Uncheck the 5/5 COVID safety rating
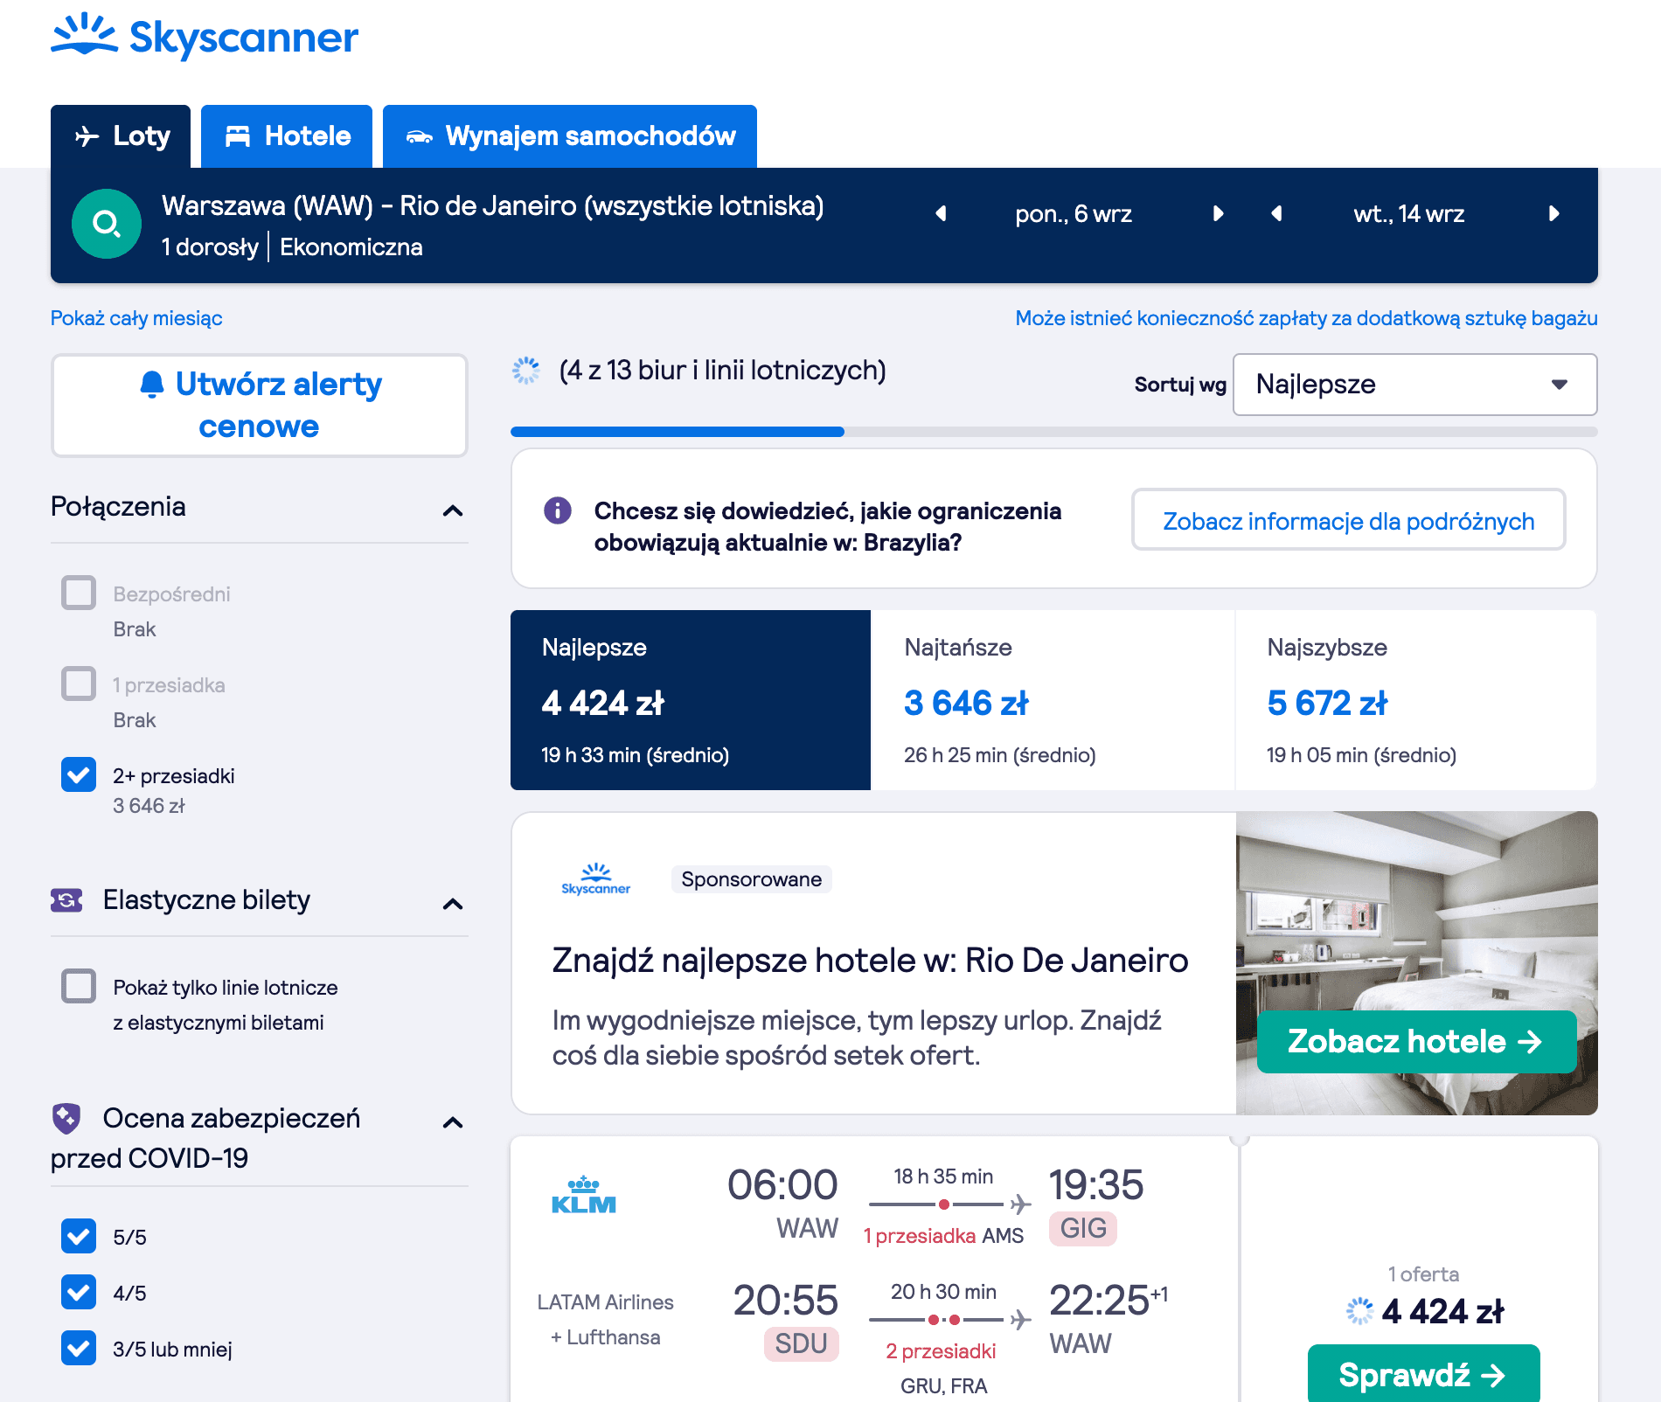This screenshot has width=1661, height=1402. [x=79, y=1236]
